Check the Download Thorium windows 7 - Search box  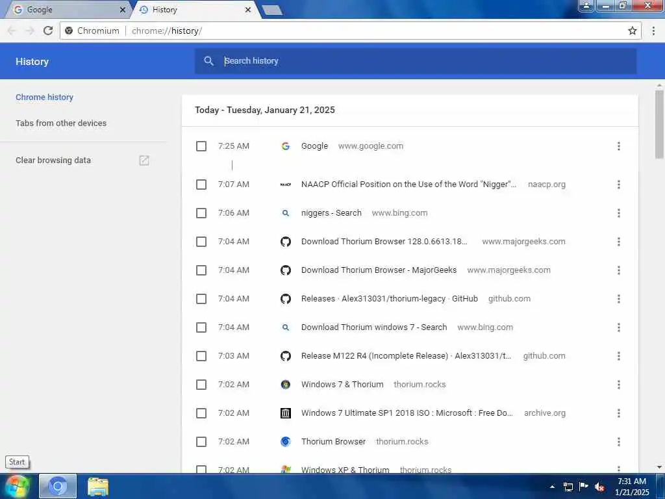[201, 327]
